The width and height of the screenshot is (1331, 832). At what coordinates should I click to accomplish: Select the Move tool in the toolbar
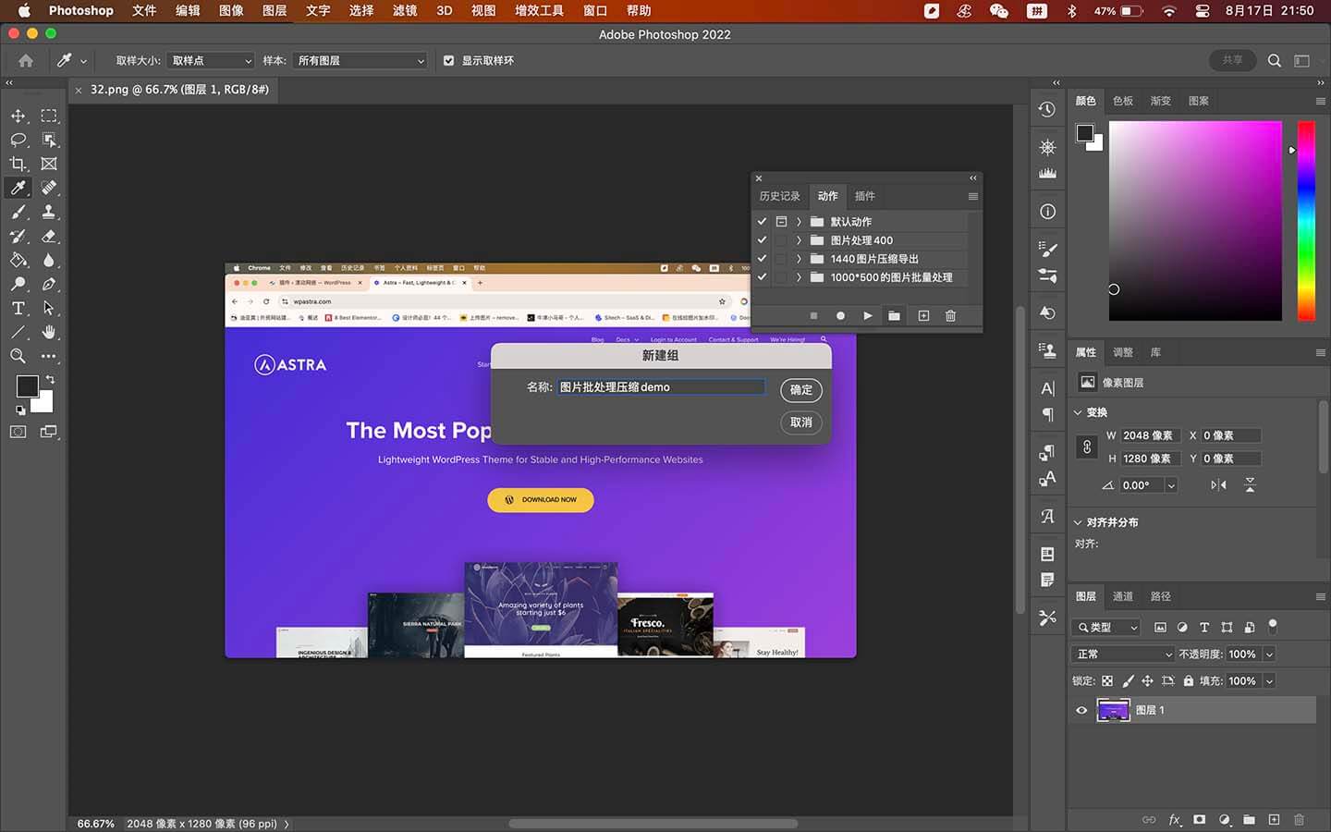click(x=18, y=116)
